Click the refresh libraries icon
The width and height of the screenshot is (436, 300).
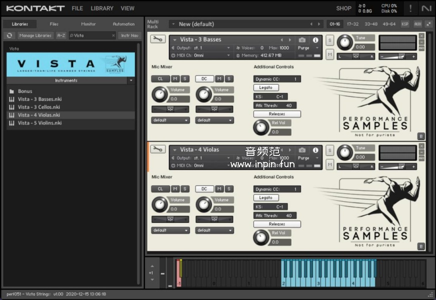pyautogui.click(x=9, y=35)
